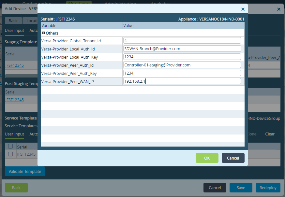Screen dimensions: 285x197
Task: Edit the Versa-Provider_Local_Auth_Id value field
Action: 182,49
